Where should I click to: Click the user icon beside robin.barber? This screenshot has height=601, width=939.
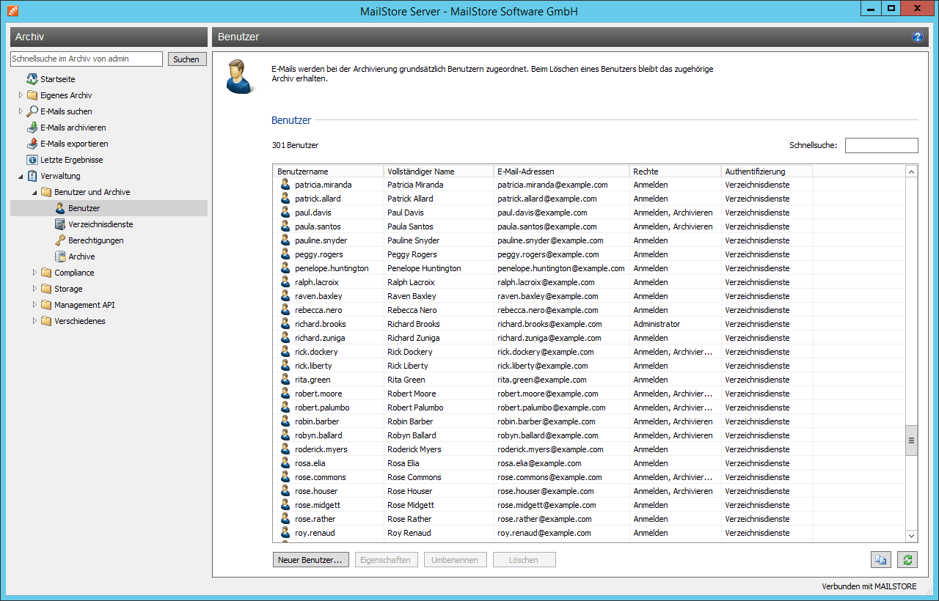tap(286, 421)
